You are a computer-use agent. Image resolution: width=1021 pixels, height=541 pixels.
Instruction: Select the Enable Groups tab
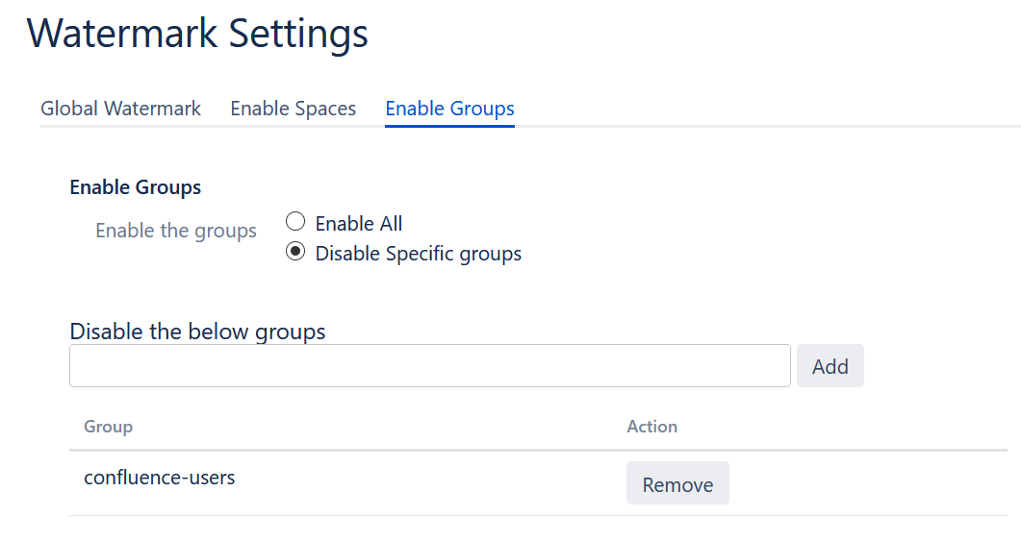450,108
